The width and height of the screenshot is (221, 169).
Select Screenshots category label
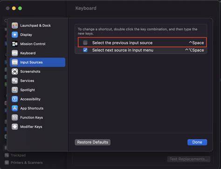(x=30, y=71)
